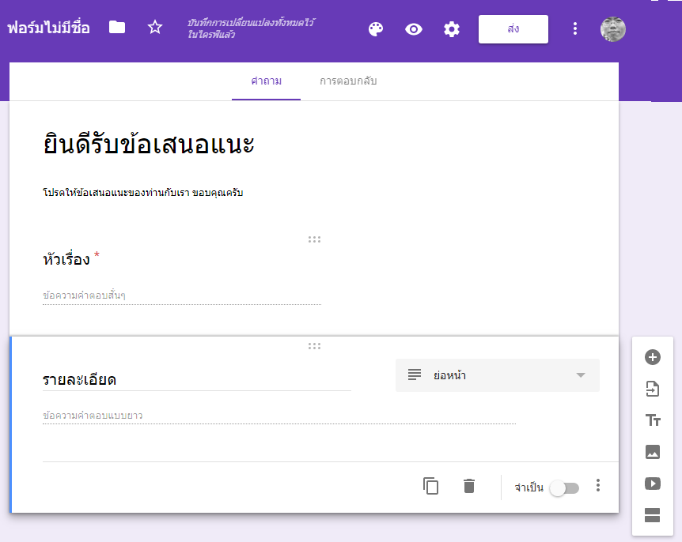The image size is (682, 542).
Task: Open more options for the รายละเอียด question
Action: tap(598, 486)
